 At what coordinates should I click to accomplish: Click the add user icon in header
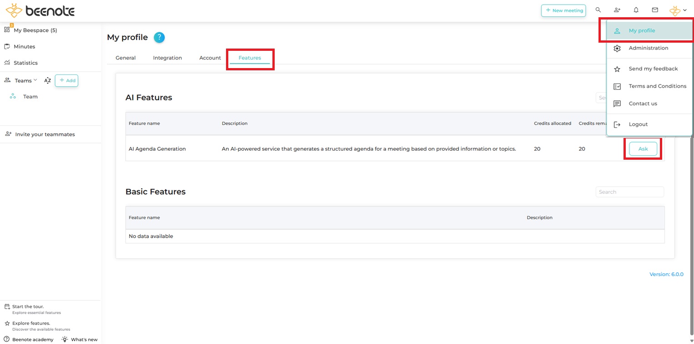[617, 10]
